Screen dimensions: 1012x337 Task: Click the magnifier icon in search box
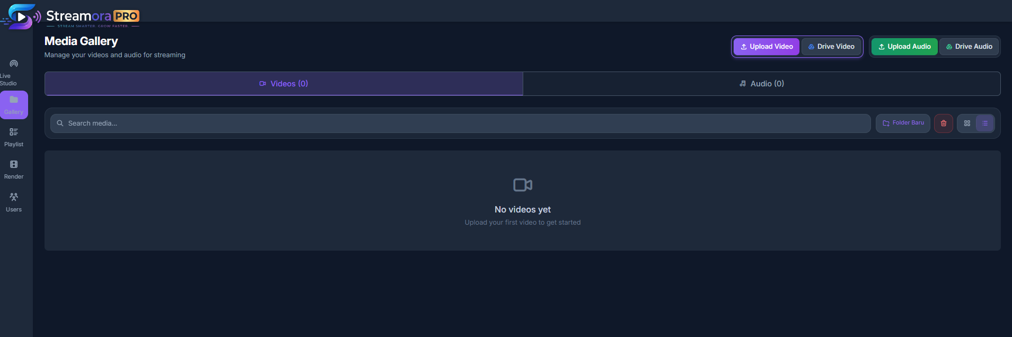pos(60,123)
